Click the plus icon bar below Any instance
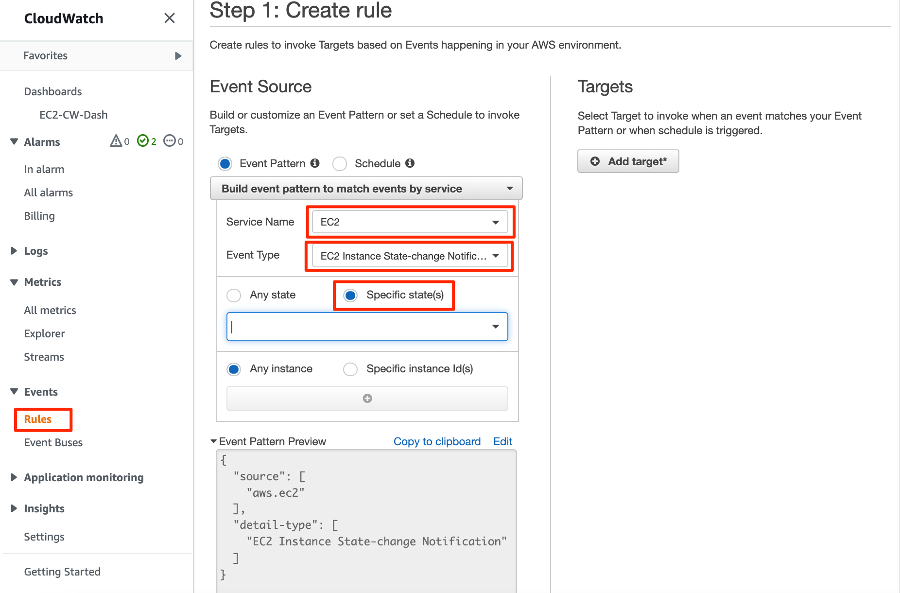 click(367, 399)
